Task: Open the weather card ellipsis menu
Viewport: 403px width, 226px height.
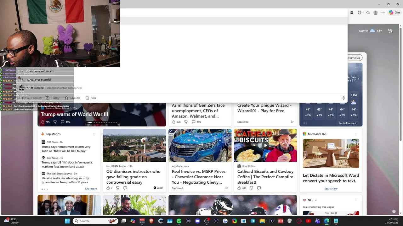Action: pos(356,68)
